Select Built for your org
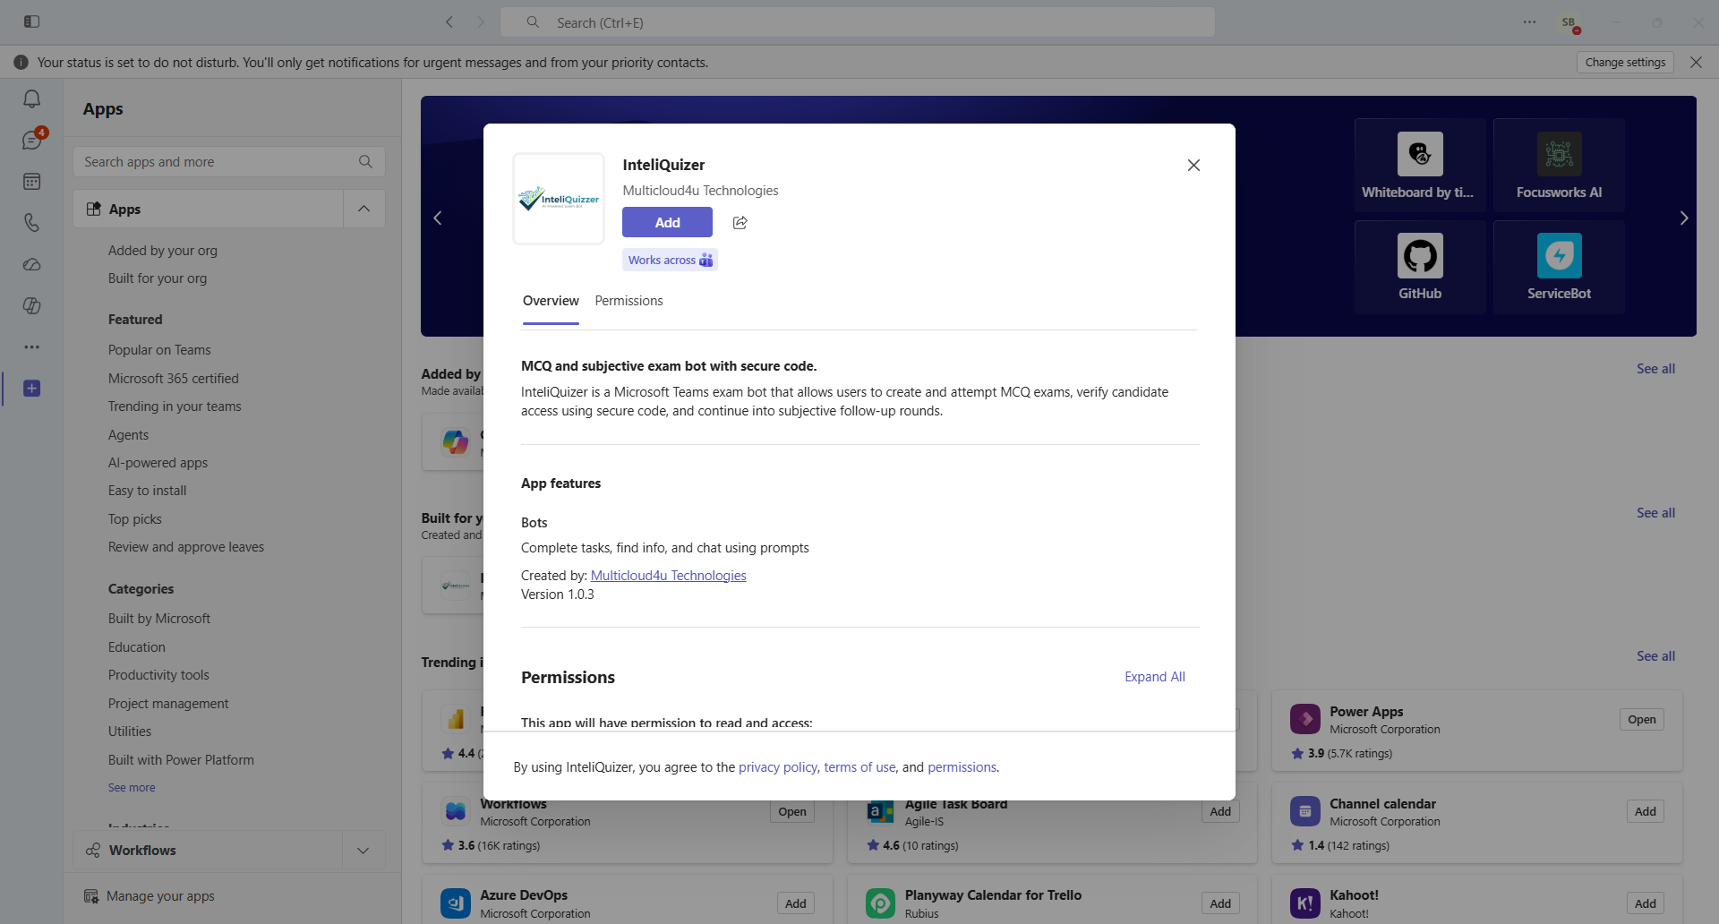Screen dimensions: 1719x924 click(x=158, y=278)
